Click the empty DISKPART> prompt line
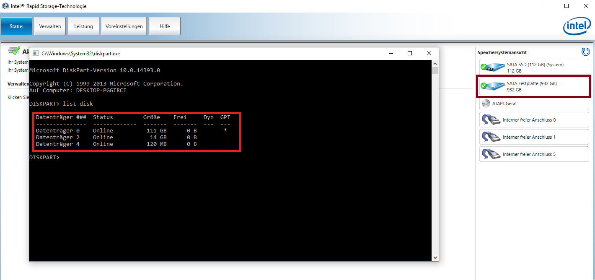Image resolution: width=595 pixels, height=280 pixels. (44, 157)
